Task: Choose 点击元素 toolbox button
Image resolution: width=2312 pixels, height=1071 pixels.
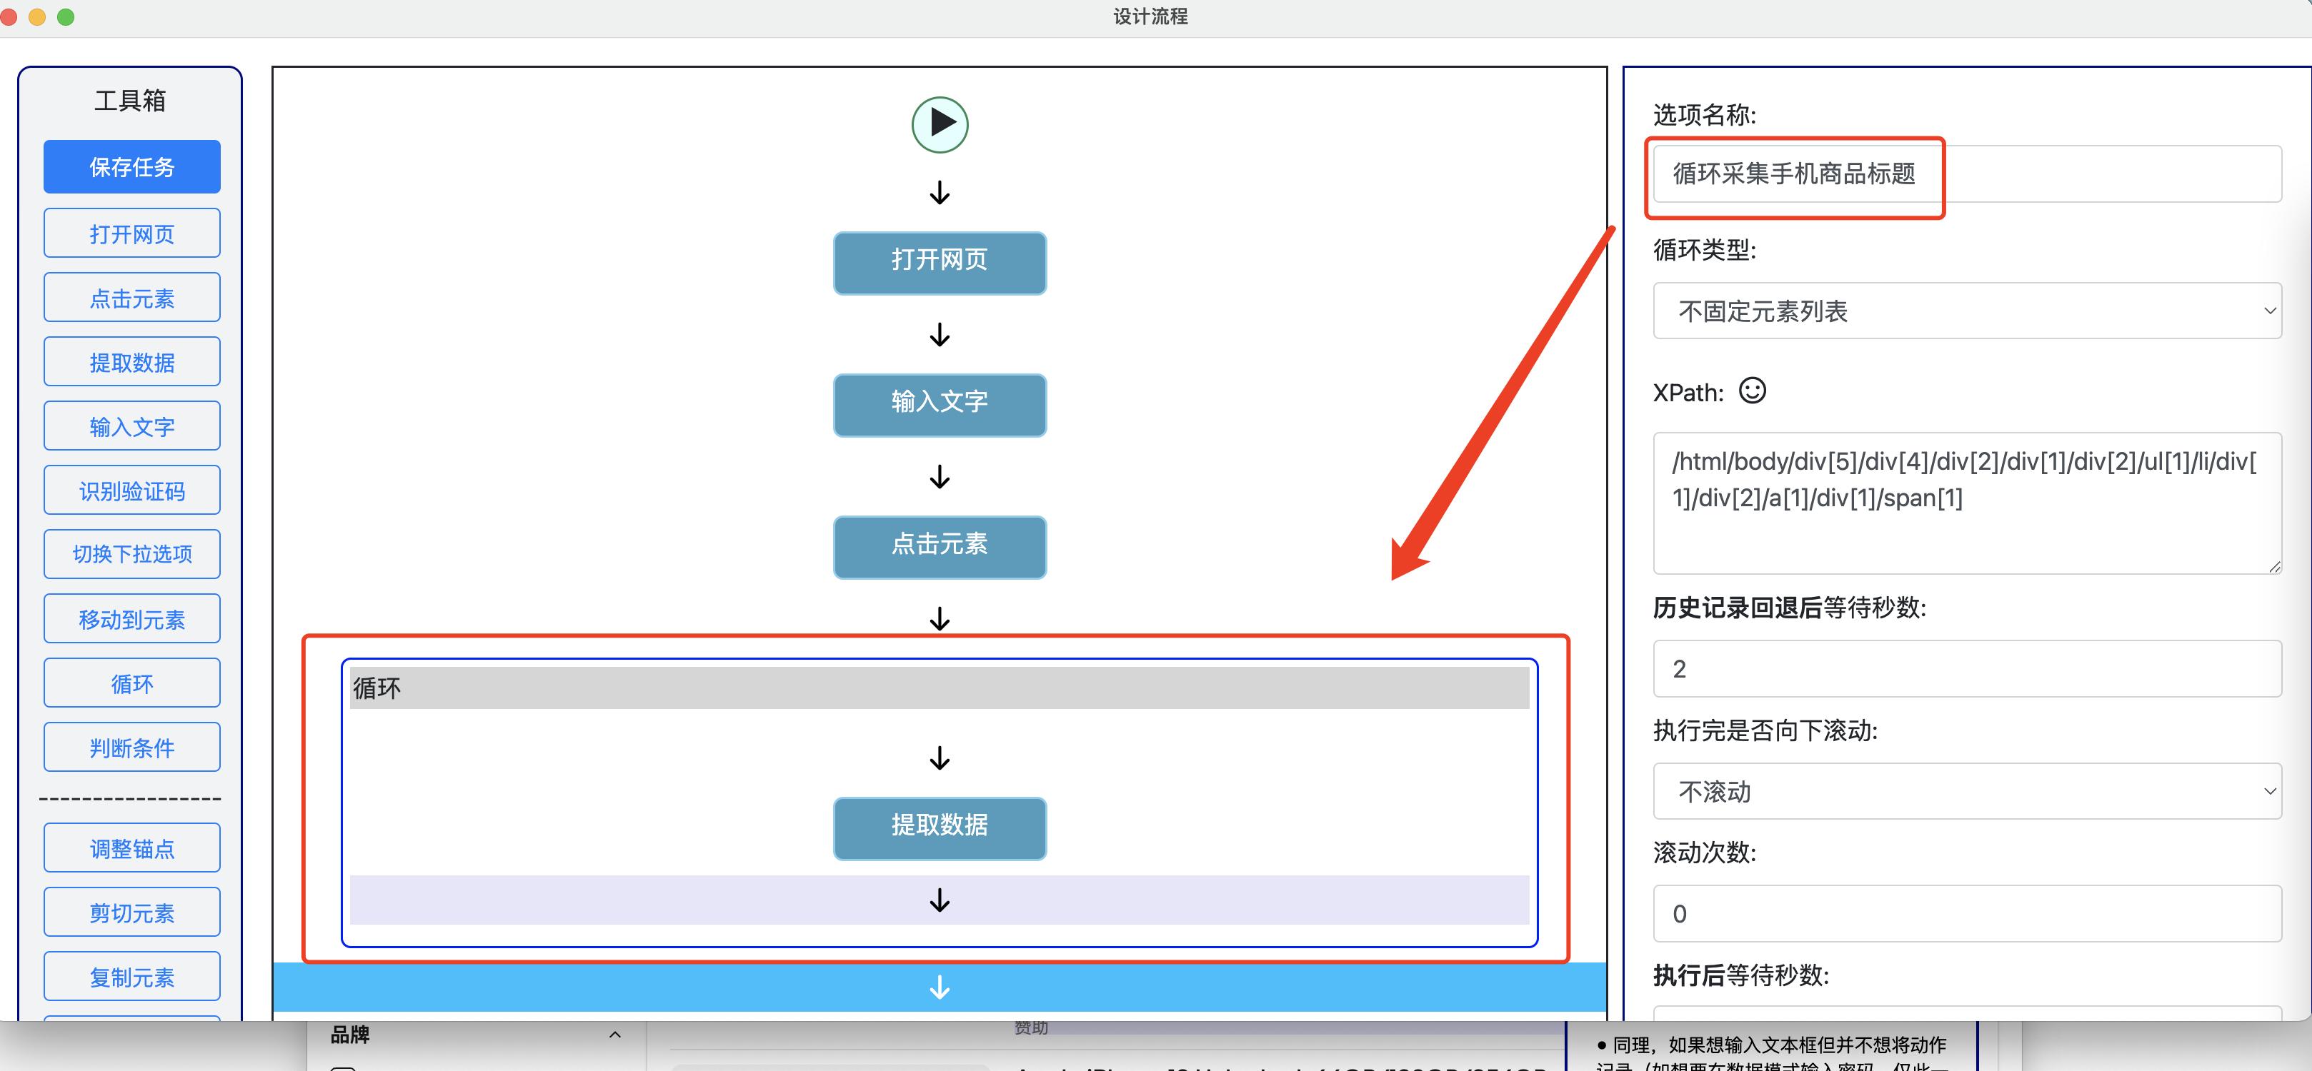Action: click(x=132, y=298)
